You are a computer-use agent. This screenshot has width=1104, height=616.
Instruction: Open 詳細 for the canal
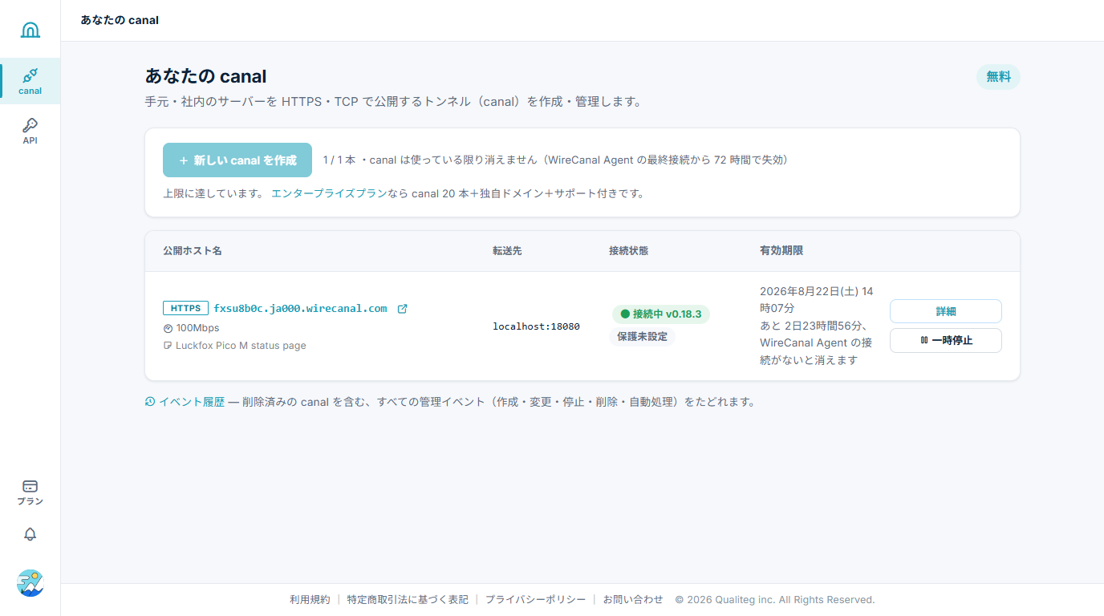[x=946, y=311]
